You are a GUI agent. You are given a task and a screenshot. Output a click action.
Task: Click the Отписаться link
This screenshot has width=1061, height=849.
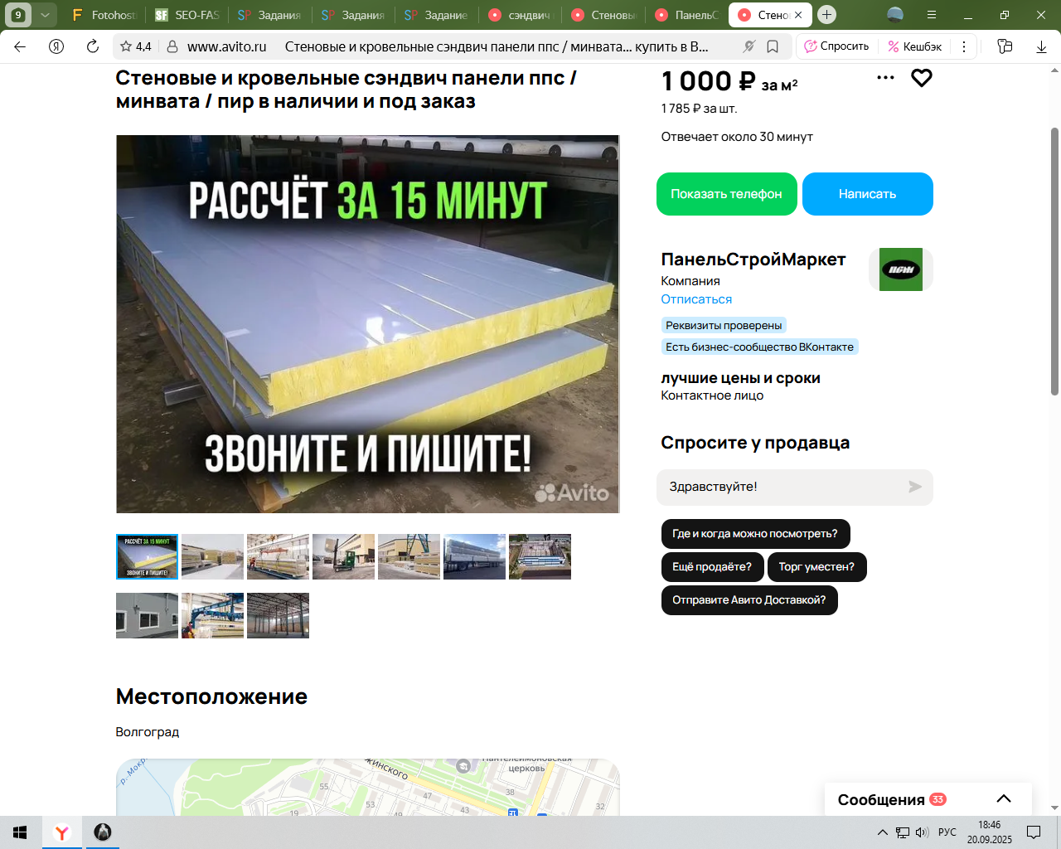[696, 299]
